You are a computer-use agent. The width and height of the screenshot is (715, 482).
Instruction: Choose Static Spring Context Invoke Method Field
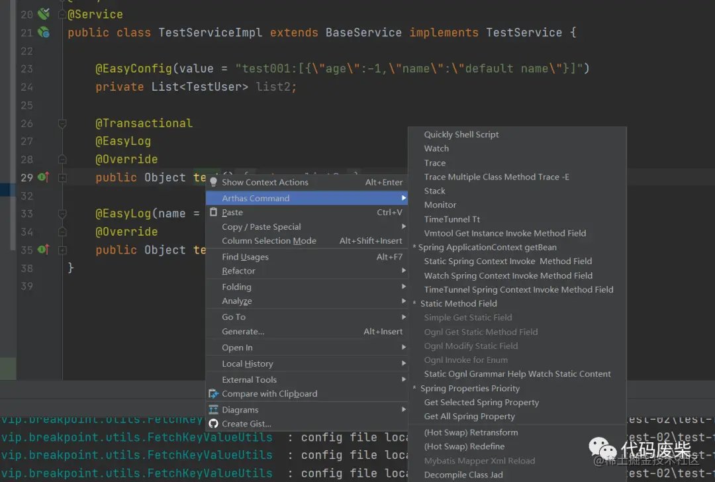click(x=517, y=262)
